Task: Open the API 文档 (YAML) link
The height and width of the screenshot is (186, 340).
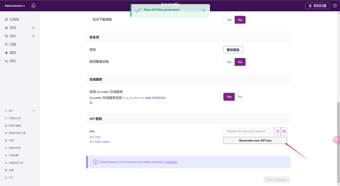Action: point(100,142)
